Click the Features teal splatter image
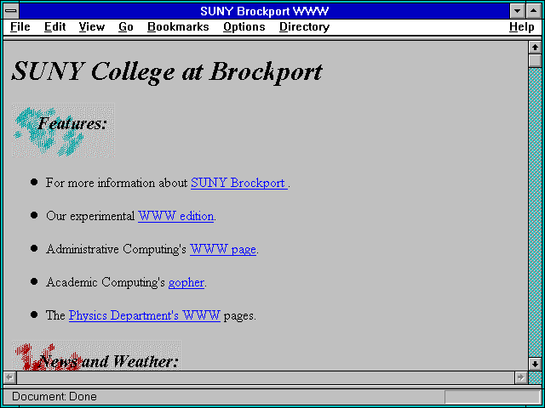 (63, 130)
